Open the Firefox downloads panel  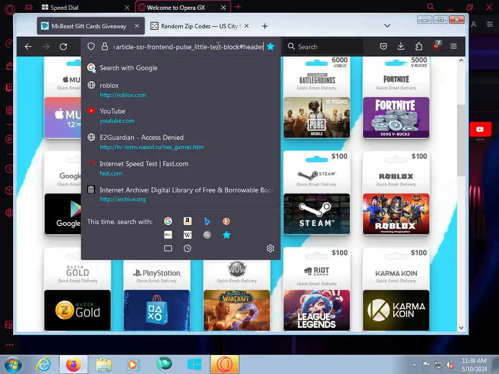point(401,46)
